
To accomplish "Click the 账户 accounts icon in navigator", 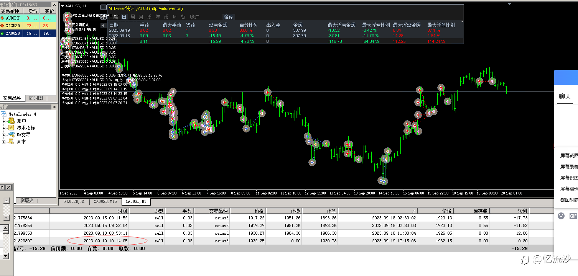I will pos(12,121).
